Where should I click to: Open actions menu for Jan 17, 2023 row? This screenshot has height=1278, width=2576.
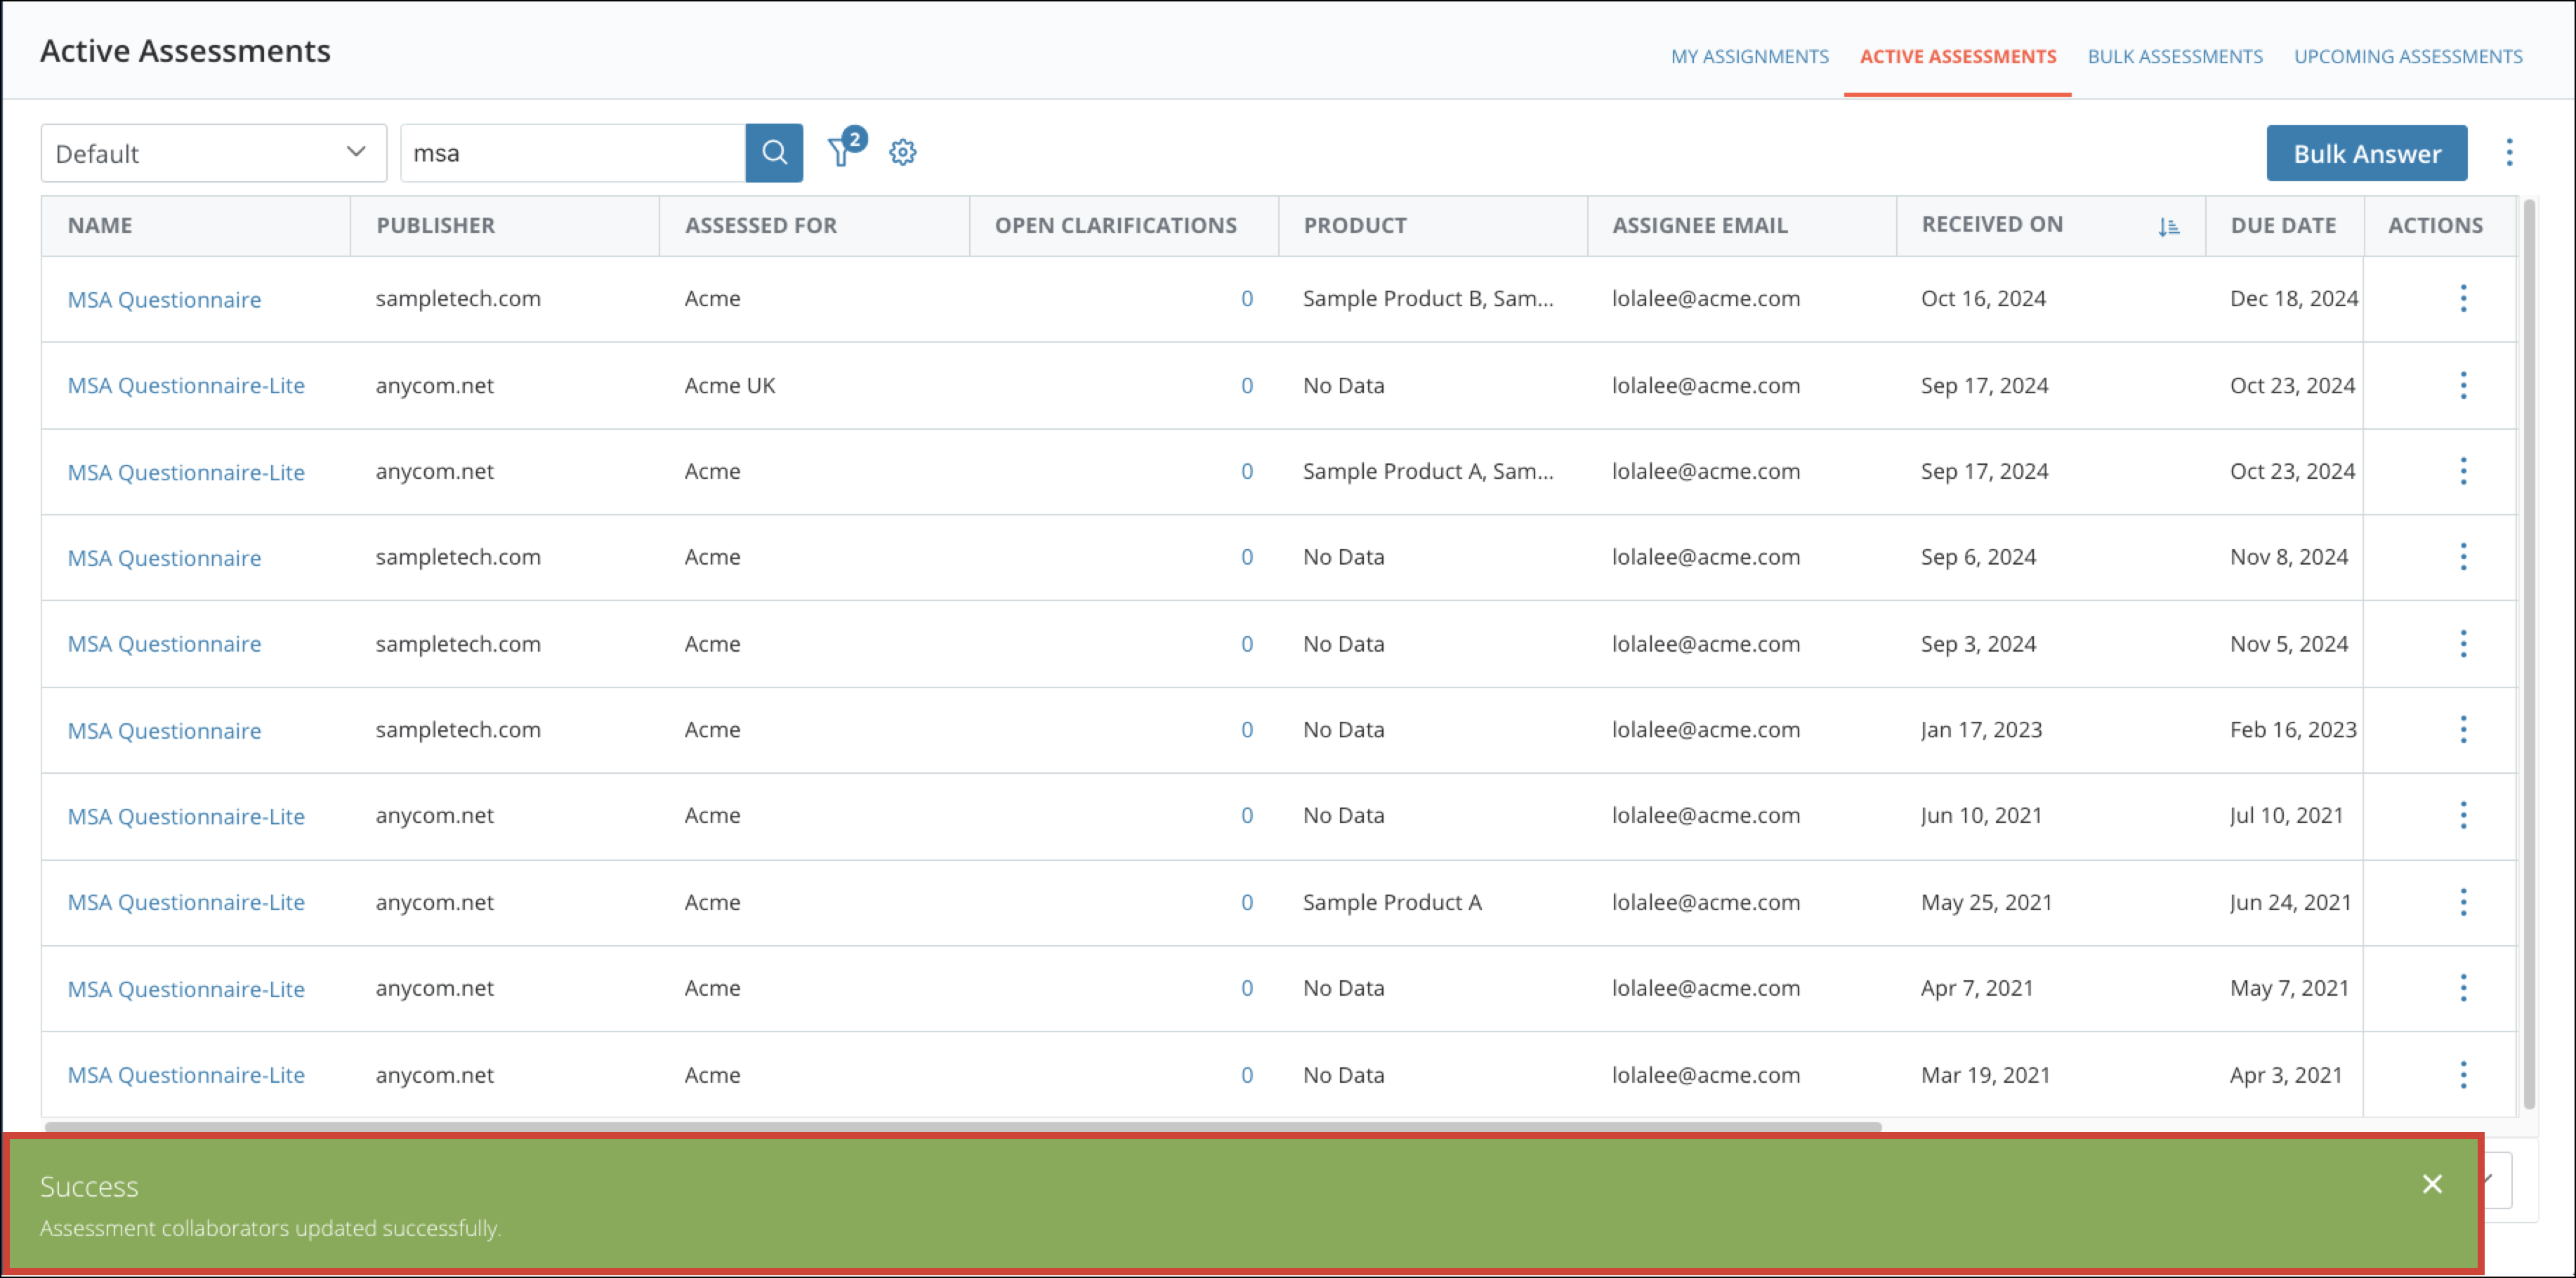click(x=2463, y=730)
